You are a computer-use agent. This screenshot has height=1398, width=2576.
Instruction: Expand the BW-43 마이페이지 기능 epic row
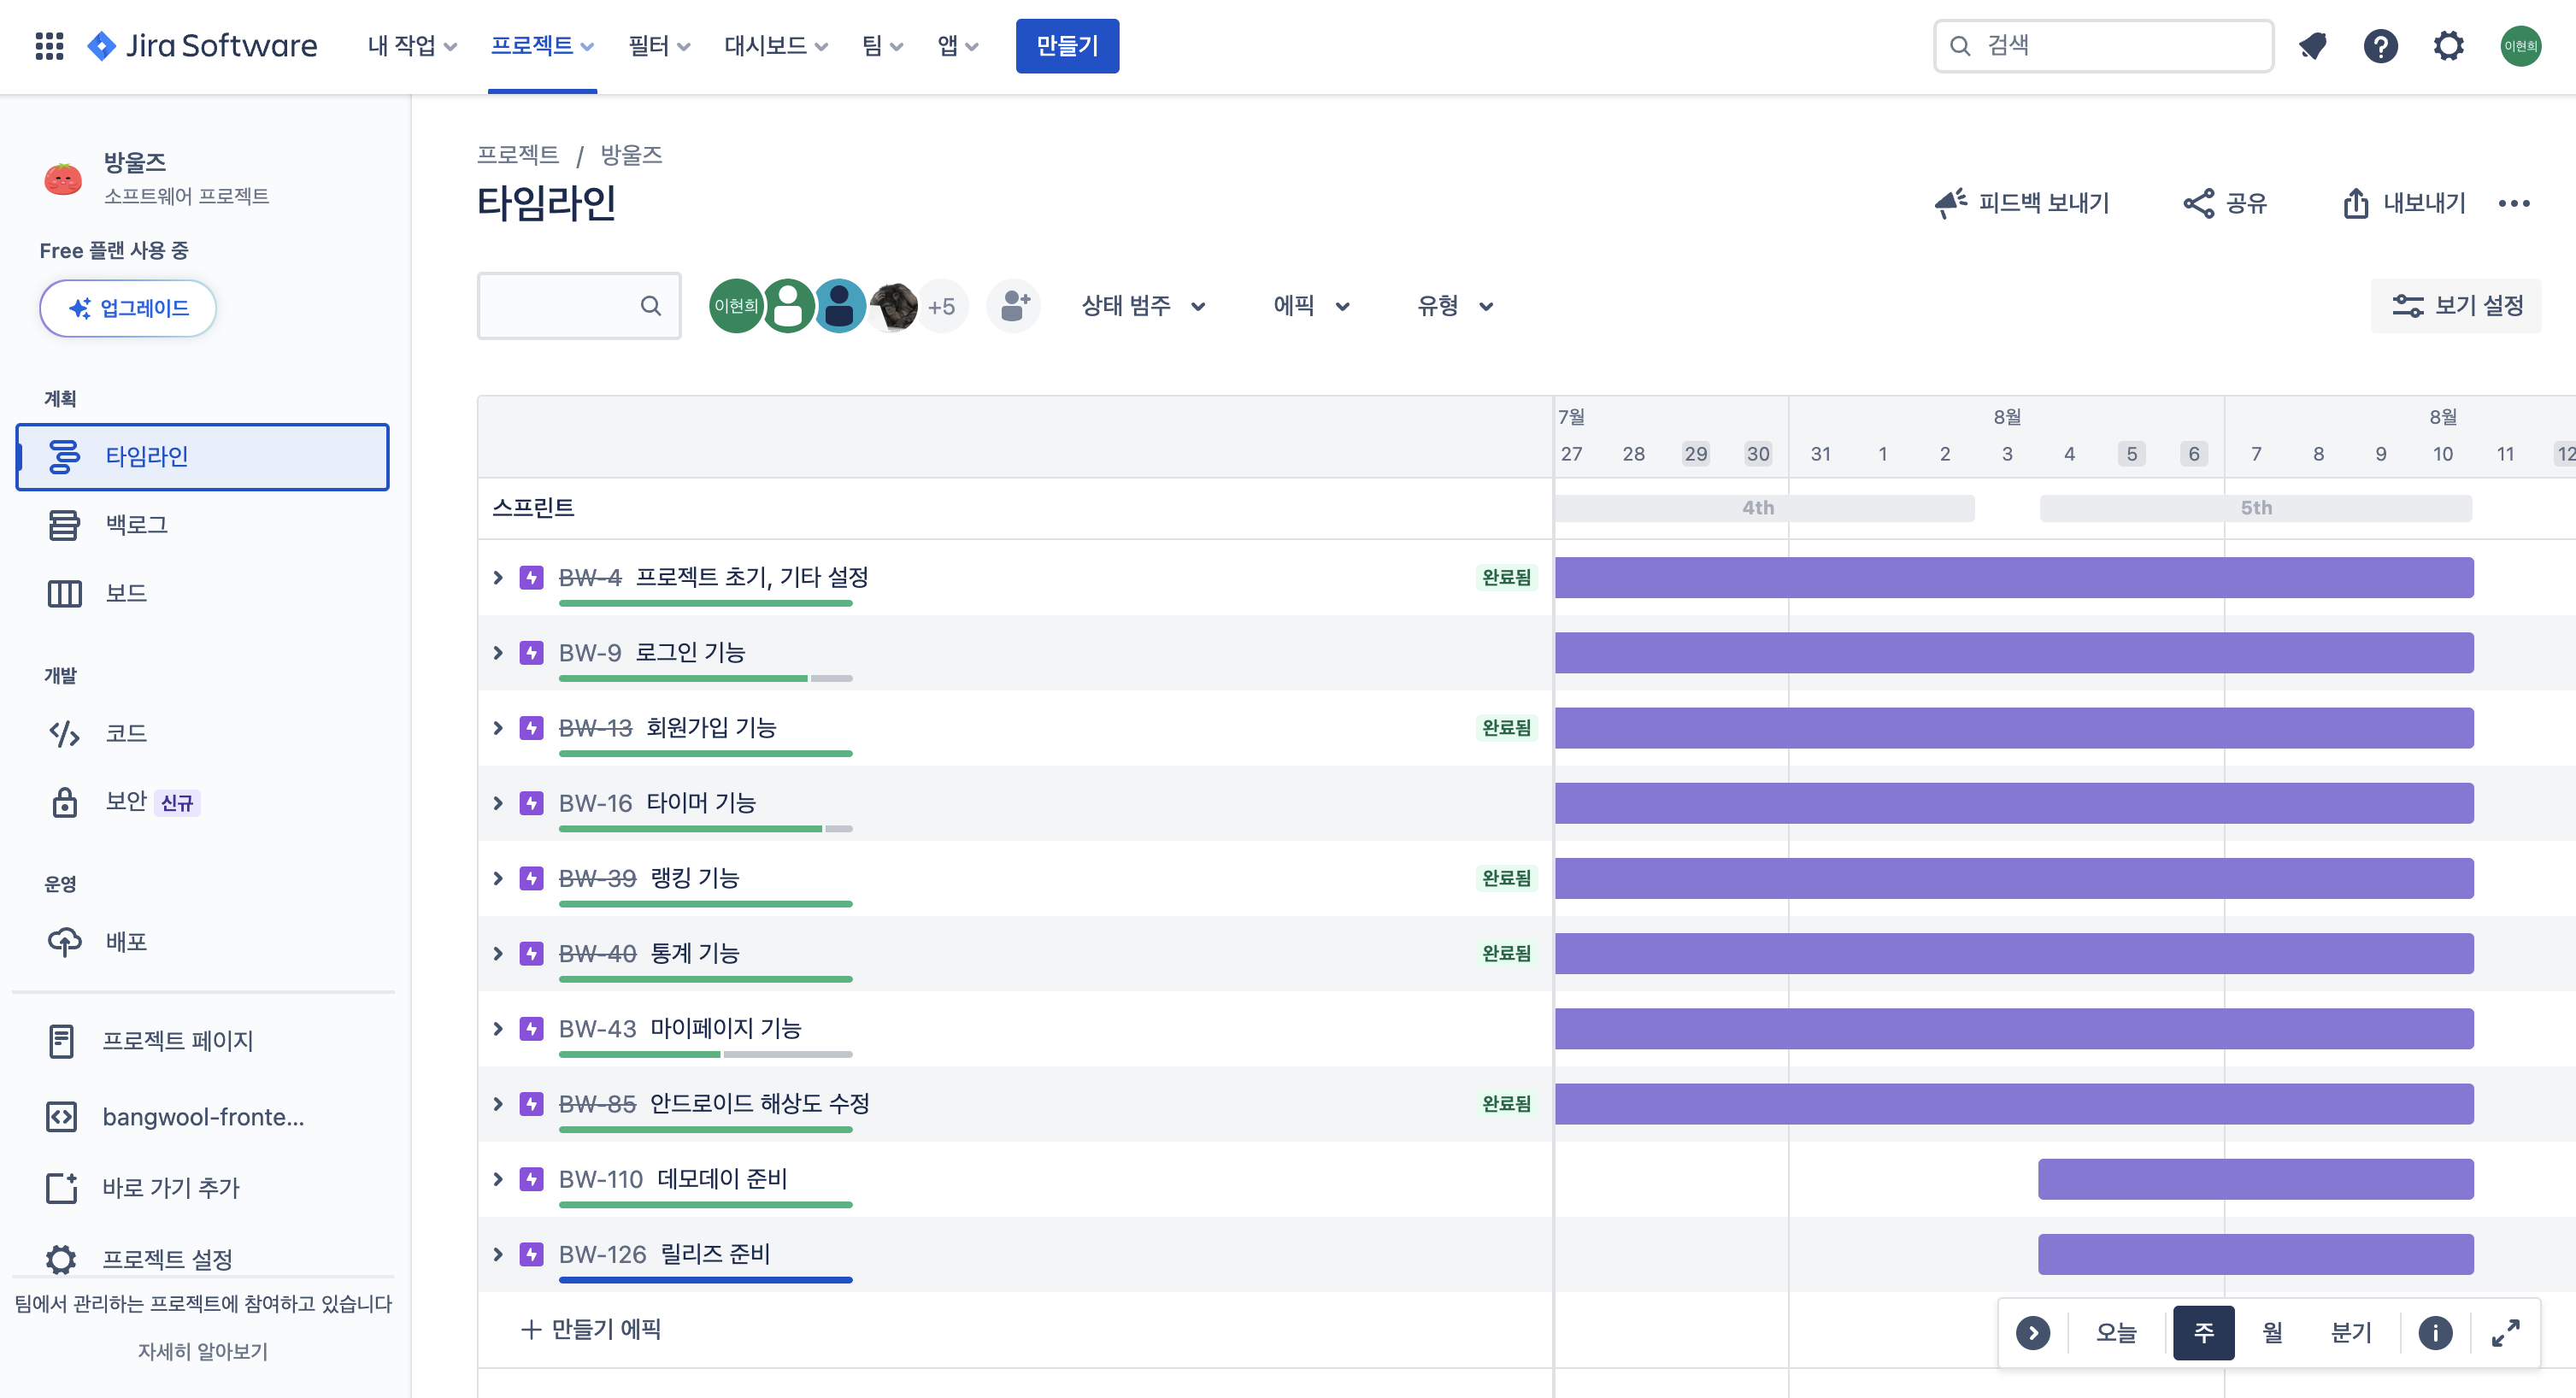click(498, 1029)
